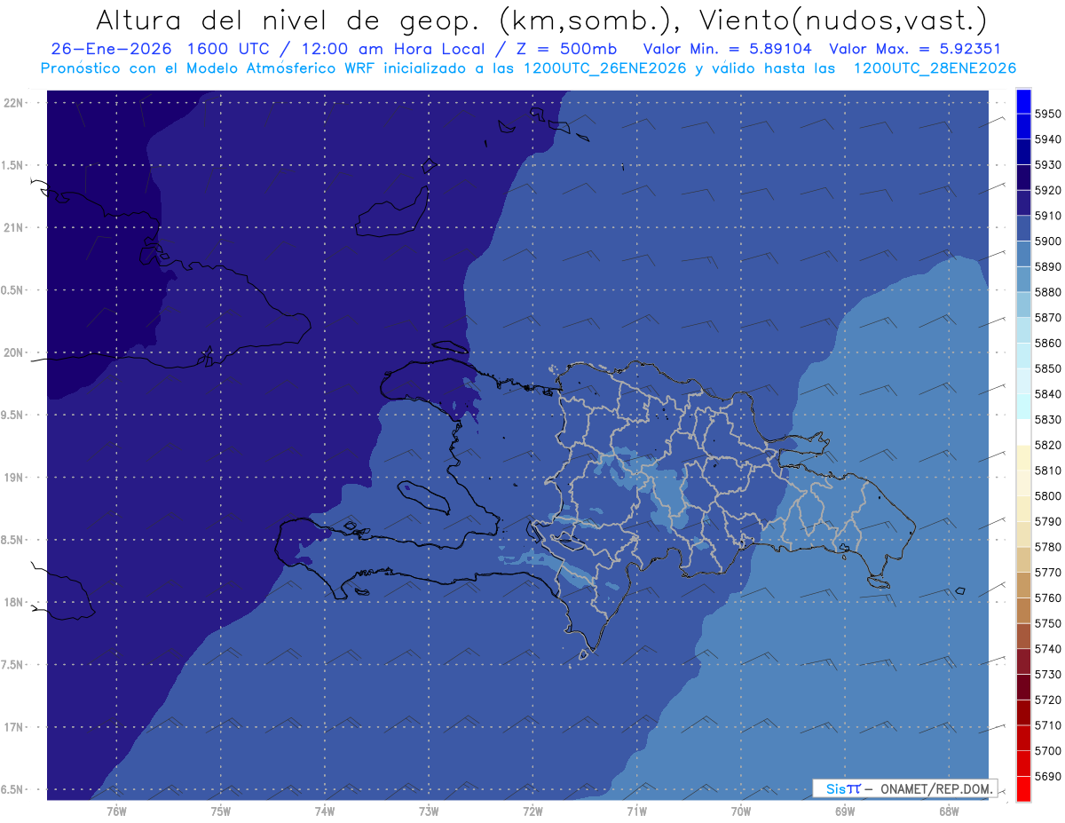
Task: Click the '73W' longitude label
Action: pyautogui.click(x=429, y=811)
